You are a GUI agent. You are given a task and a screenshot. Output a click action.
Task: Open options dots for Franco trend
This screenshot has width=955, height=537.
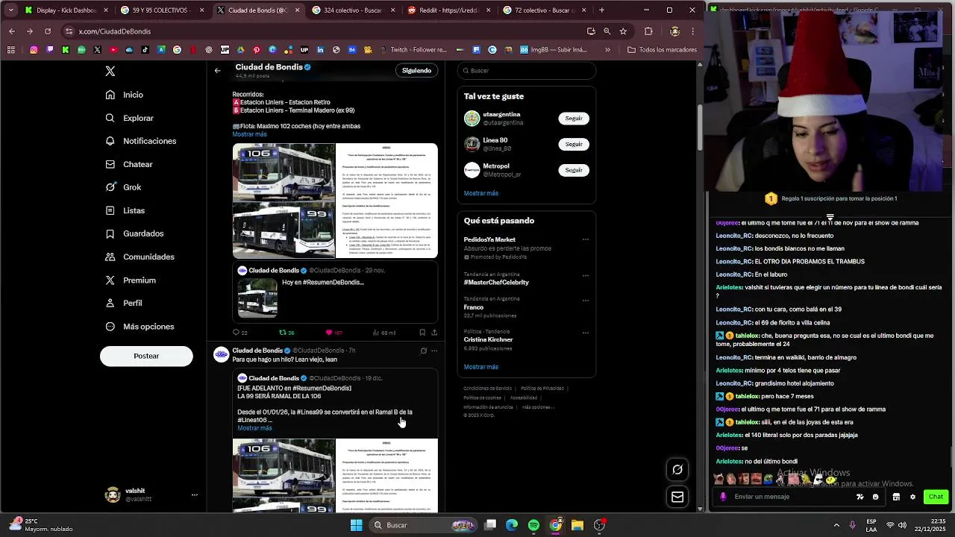pyautogui.click(x=585, y=301)
